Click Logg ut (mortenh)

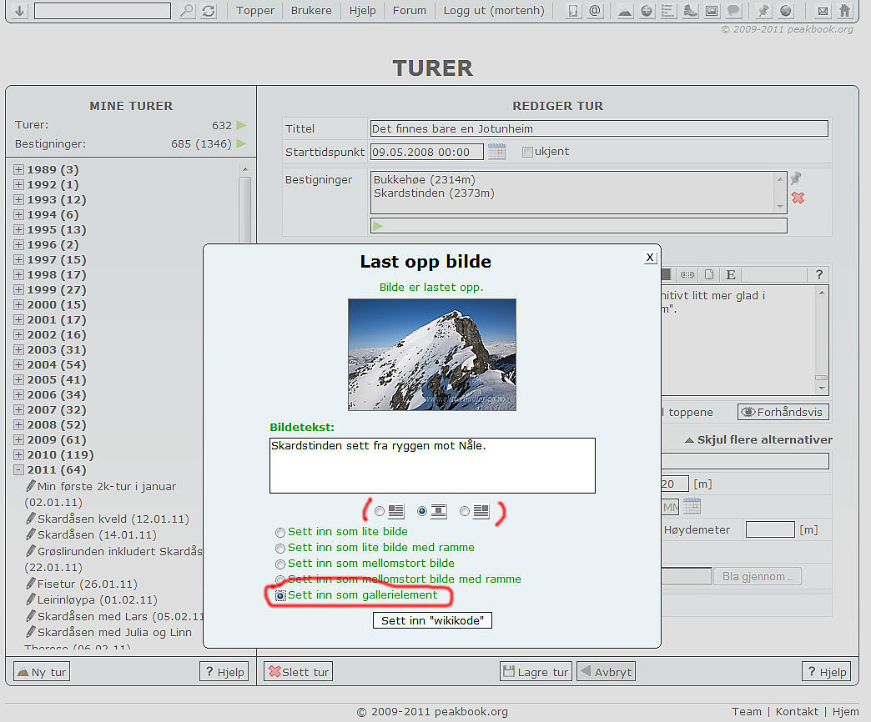[x=494, y=11]
